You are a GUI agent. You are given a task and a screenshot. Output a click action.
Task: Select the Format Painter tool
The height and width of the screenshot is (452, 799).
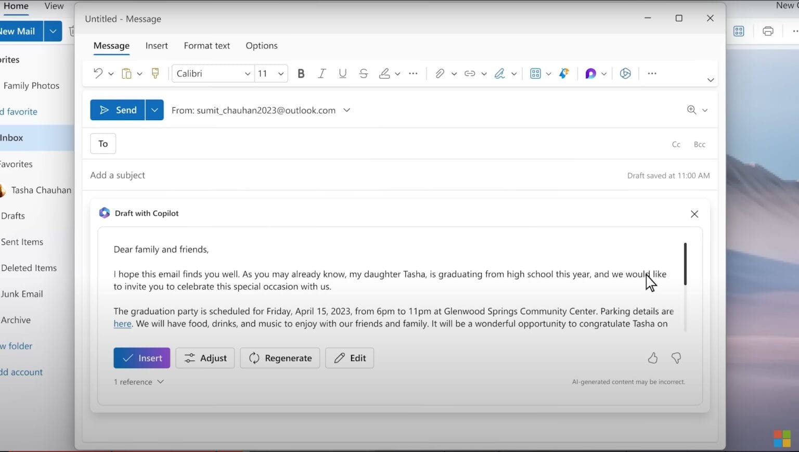[154, 73]
